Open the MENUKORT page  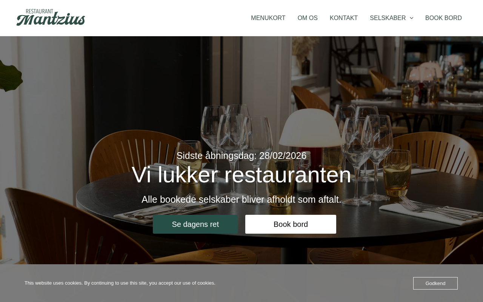(x=268, y=18)
